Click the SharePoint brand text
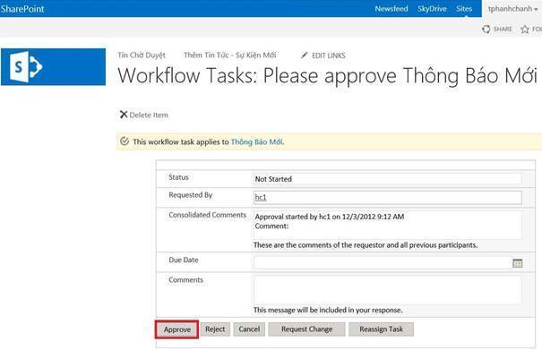 22,9
